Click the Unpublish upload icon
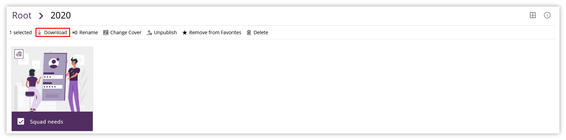566x140 pixels. [149, 33]
